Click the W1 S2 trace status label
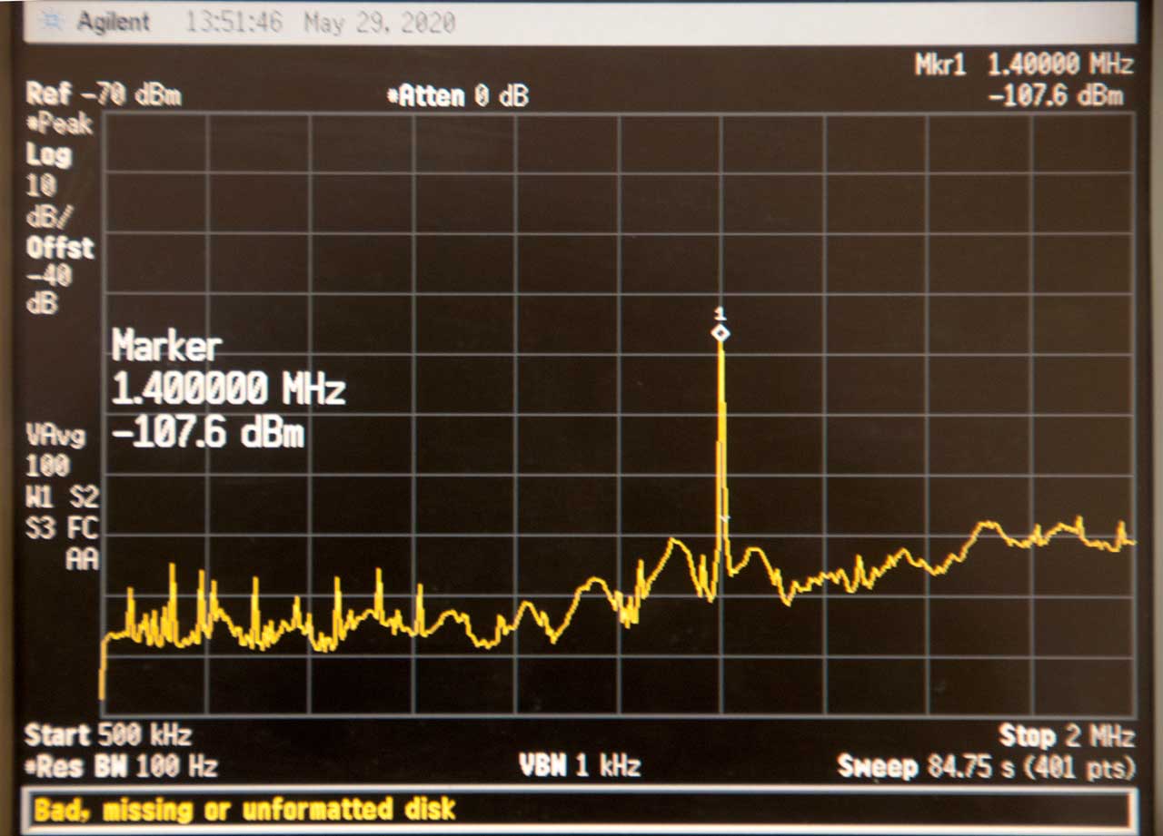The image size is (1163, 836). click(62, 497)
